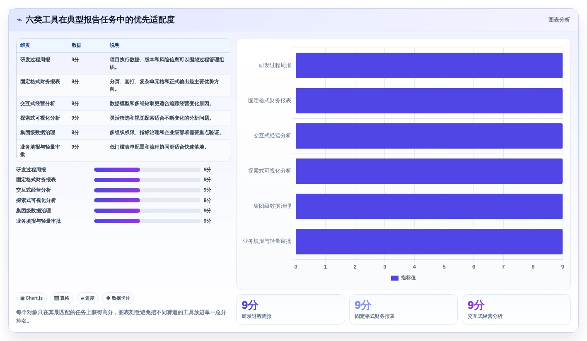Select the 集团级数据治理 table row name
Viewport: 587px width, 341px height.
click(38, 132)
